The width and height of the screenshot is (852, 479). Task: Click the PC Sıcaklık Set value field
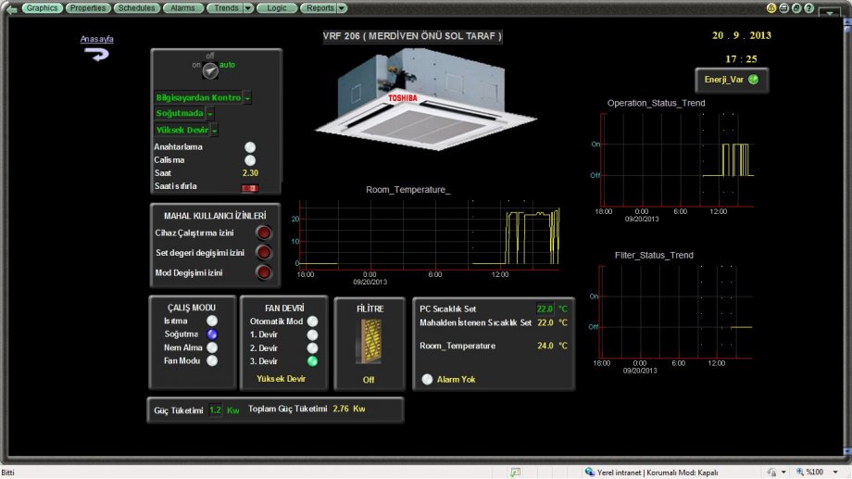click(545, 309)
